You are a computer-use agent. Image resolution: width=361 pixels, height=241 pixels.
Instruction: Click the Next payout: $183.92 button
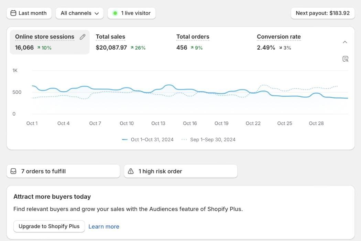click(x=322, y=13)
